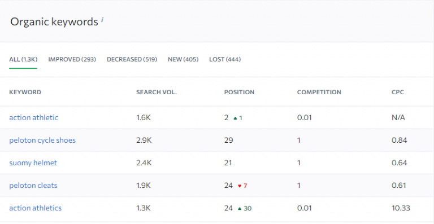The width and height of the screenshot is (434, 224).
Task: Open the peloton cycle shoes keyword link
Action: pos(42,140)
